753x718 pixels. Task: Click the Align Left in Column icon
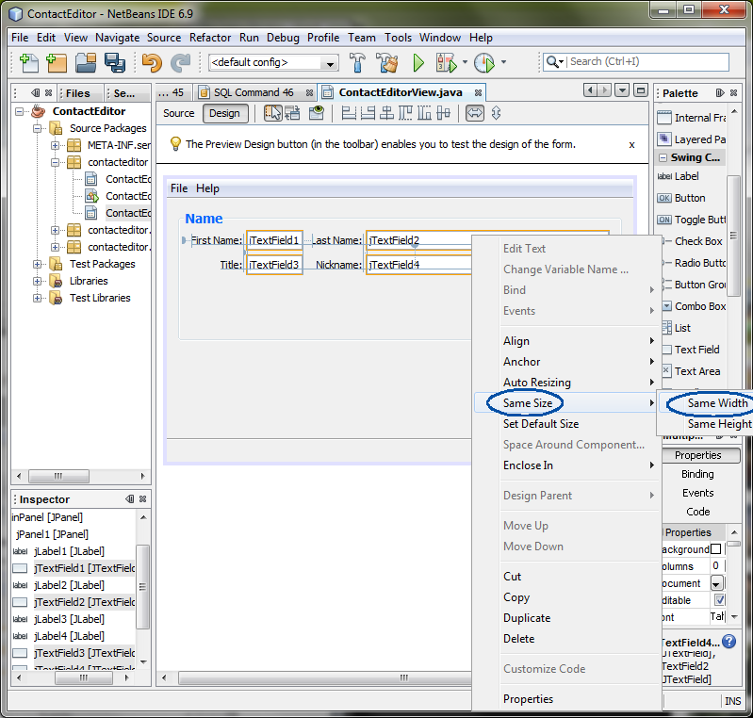(349, 113)
